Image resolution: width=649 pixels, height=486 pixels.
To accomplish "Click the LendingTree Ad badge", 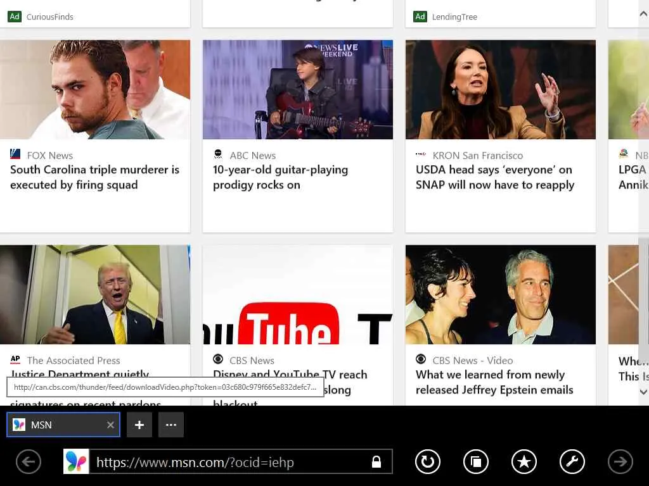I will pyautogui.click(x=420, y=16).
